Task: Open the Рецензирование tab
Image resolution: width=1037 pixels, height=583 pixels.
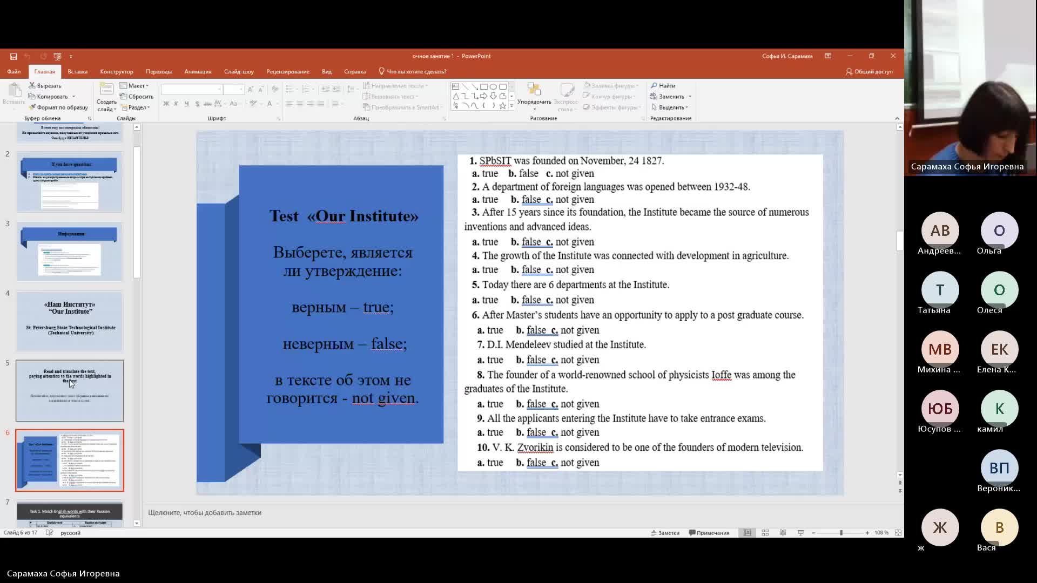Action: coord(288,72)
